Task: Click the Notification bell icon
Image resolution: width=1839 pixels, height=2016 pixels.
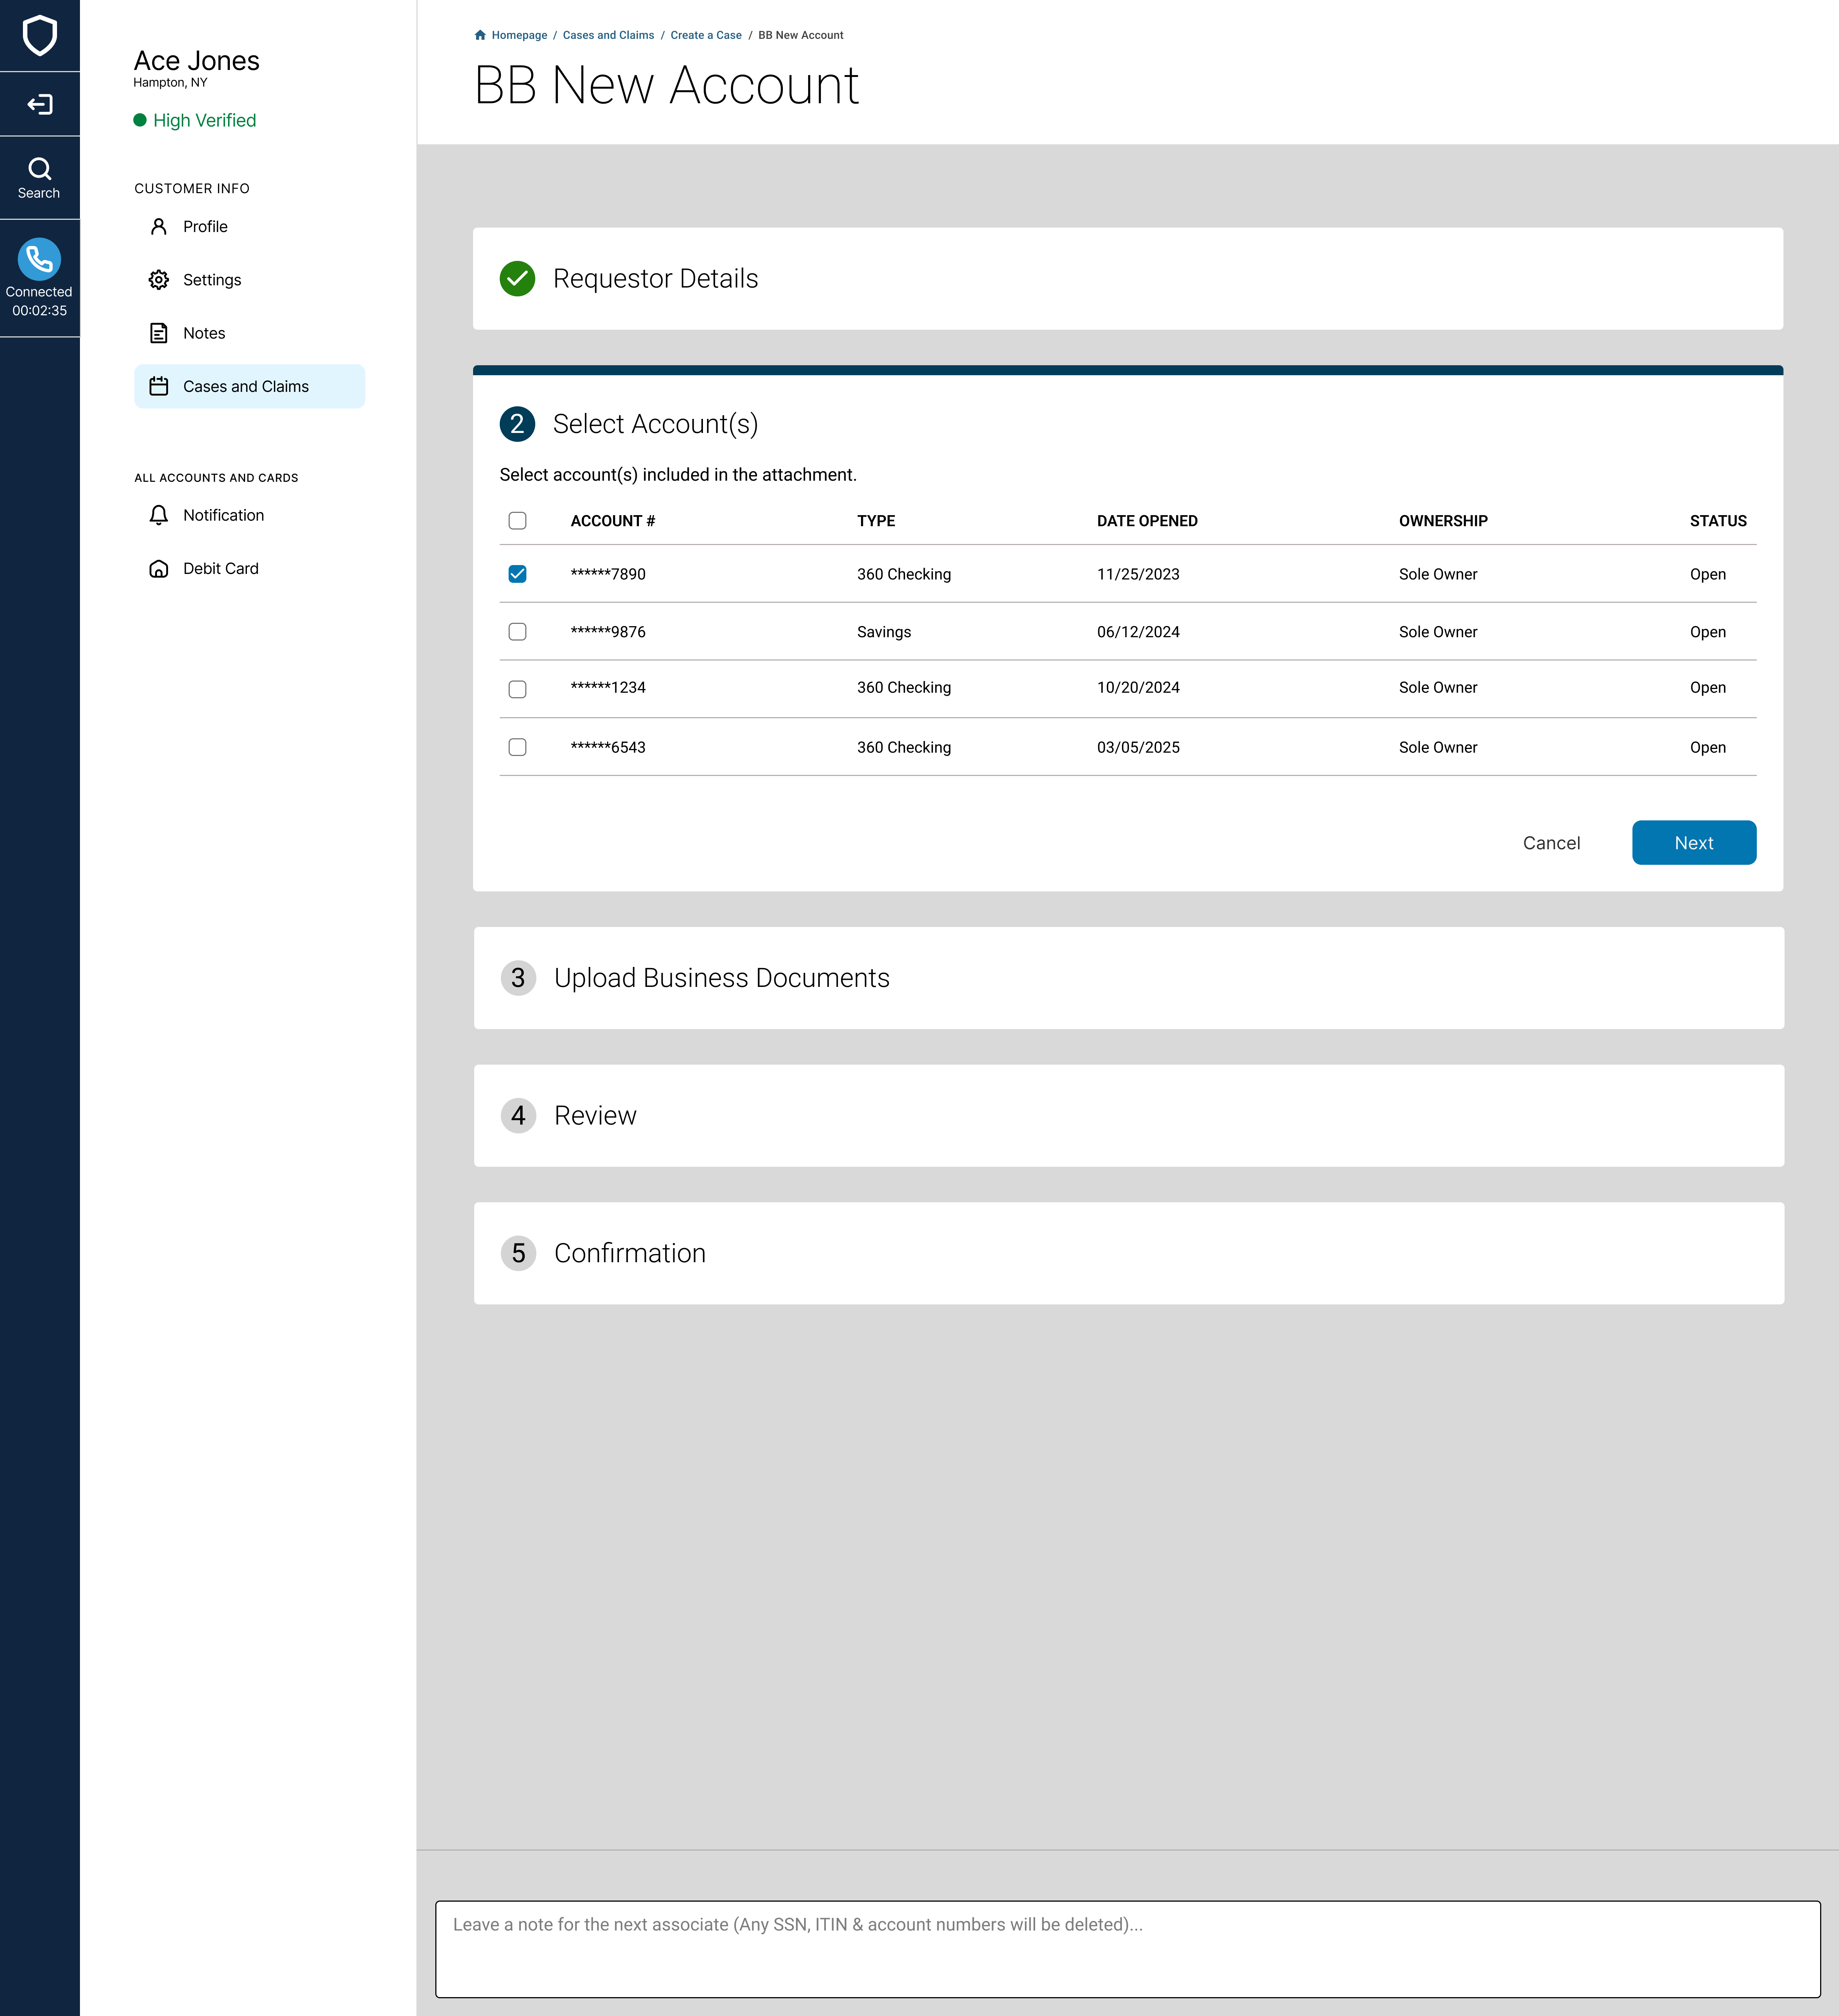Action: point(158,515)
